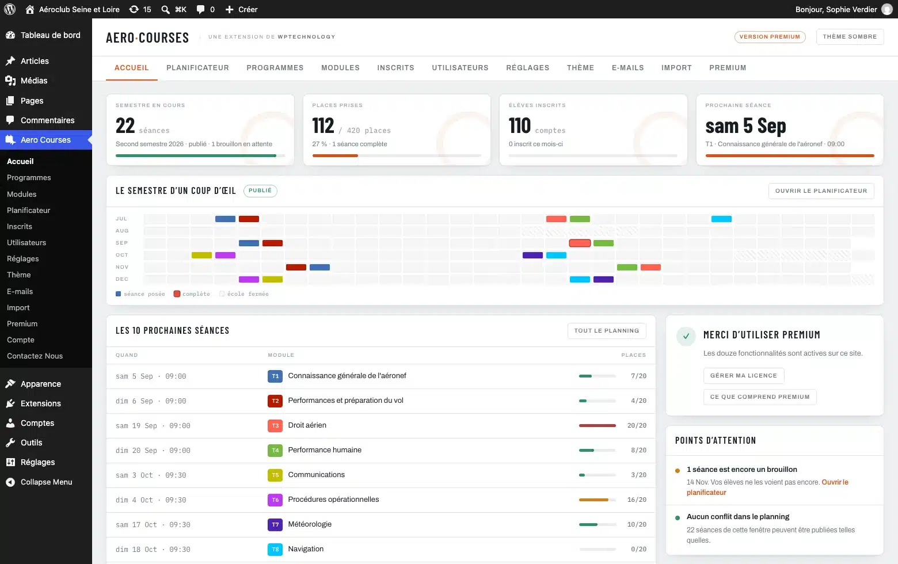The image size is (898, 564).
Task: Click the T8 module badge
Action: pos(275,550)
